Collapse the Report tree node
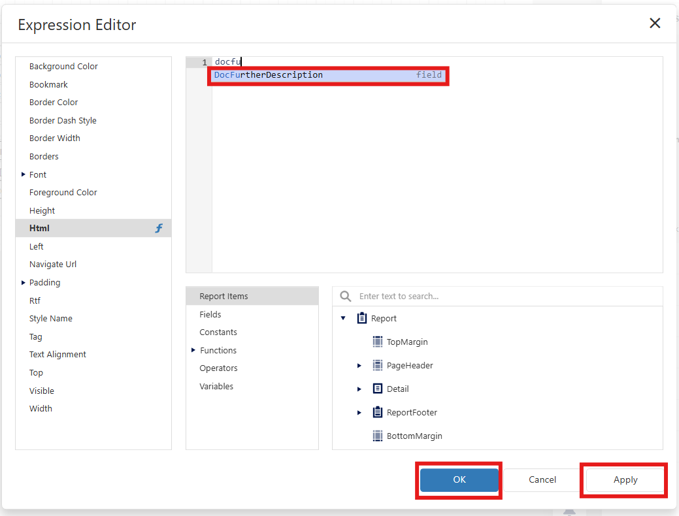The width and height of the screenshot is (679, 516). coord(343,318)
